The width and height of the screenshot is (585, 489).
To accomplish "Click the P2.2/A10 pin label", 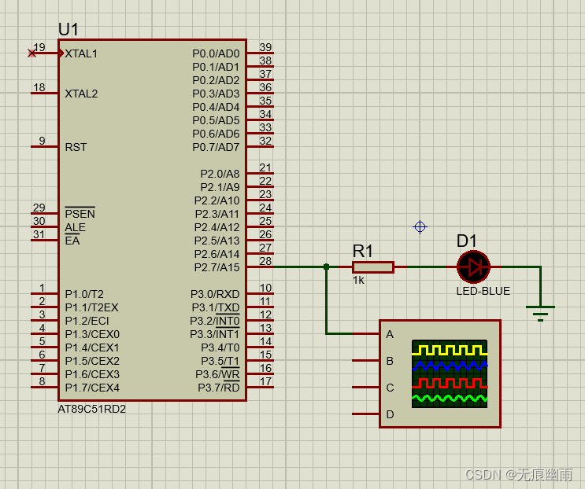I will tap(217, 200).
